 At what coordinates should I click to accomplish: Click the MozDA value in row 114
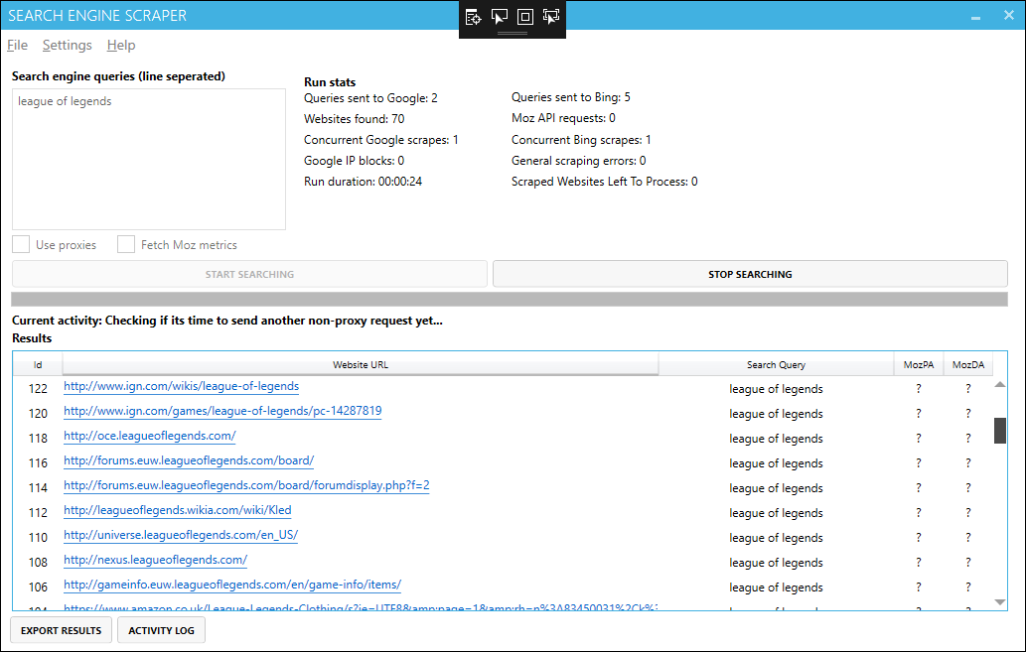tap(968, 488)
